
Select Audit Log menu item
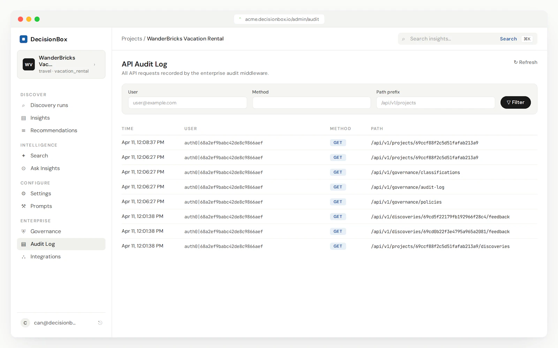[61, 244]
